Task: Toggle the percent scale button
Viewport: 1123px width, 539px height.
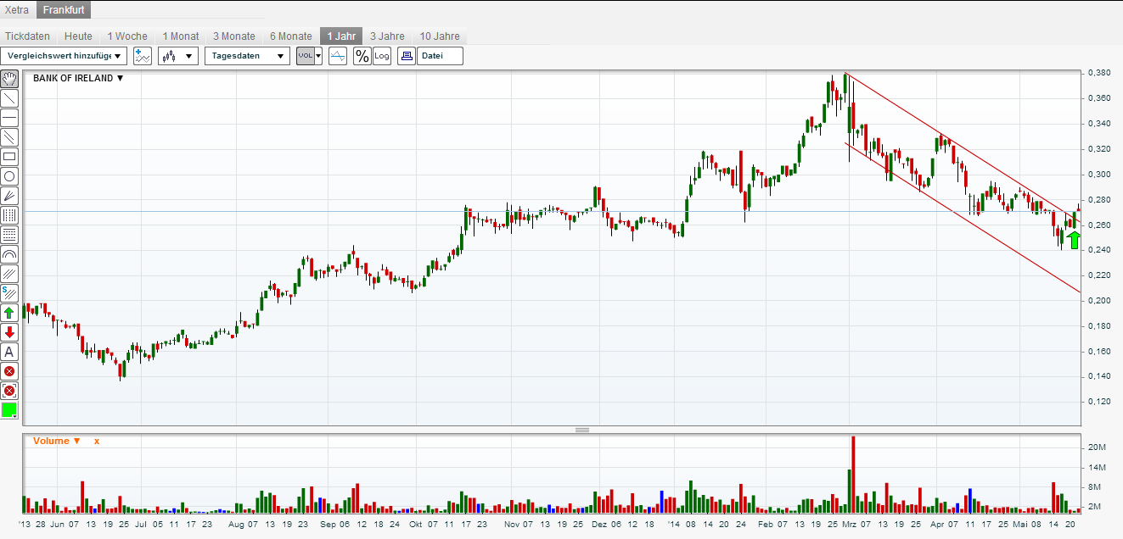Action: 362,56
